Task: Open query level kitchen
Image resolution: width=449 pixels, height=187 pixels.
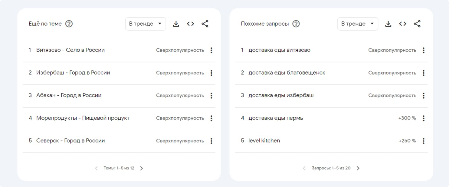Action: pos(264,141)
